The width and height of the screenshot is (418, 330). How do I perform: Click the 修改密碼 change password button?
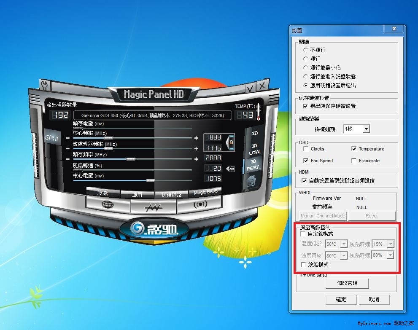pyautogui.click(x=347, y=283)
